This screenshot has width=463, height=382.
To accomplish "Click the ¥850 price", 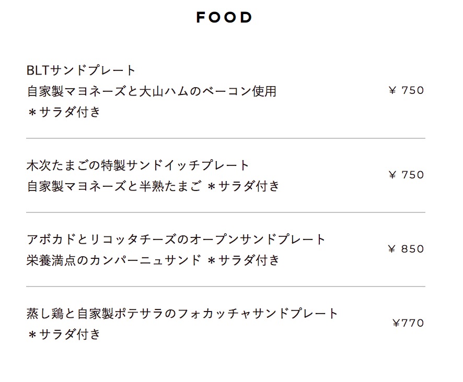I will (x=406, y=249).
